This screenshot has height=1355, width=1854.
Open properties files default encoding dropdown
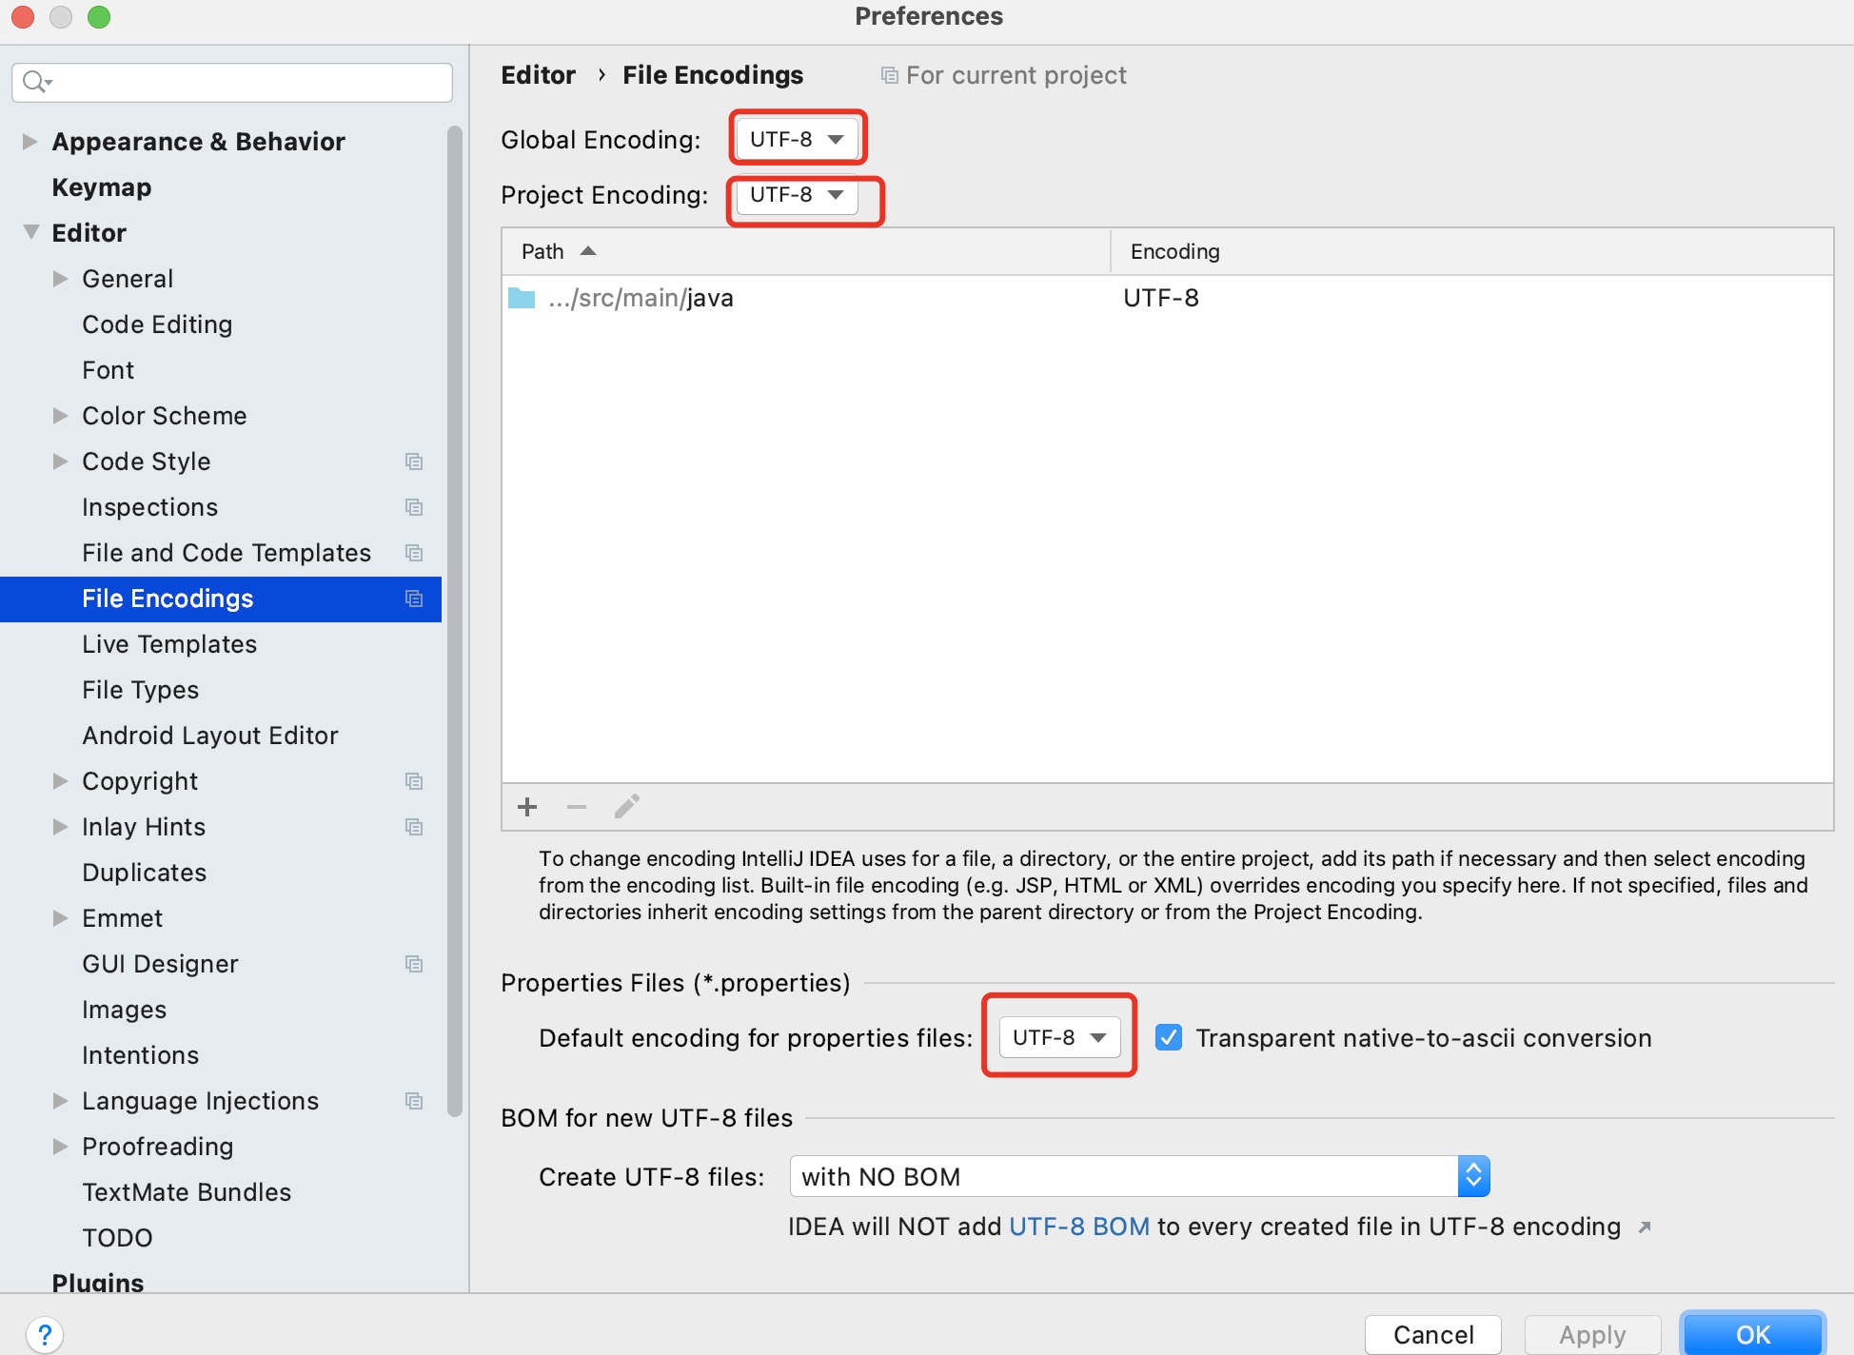click(1059, 1037)
